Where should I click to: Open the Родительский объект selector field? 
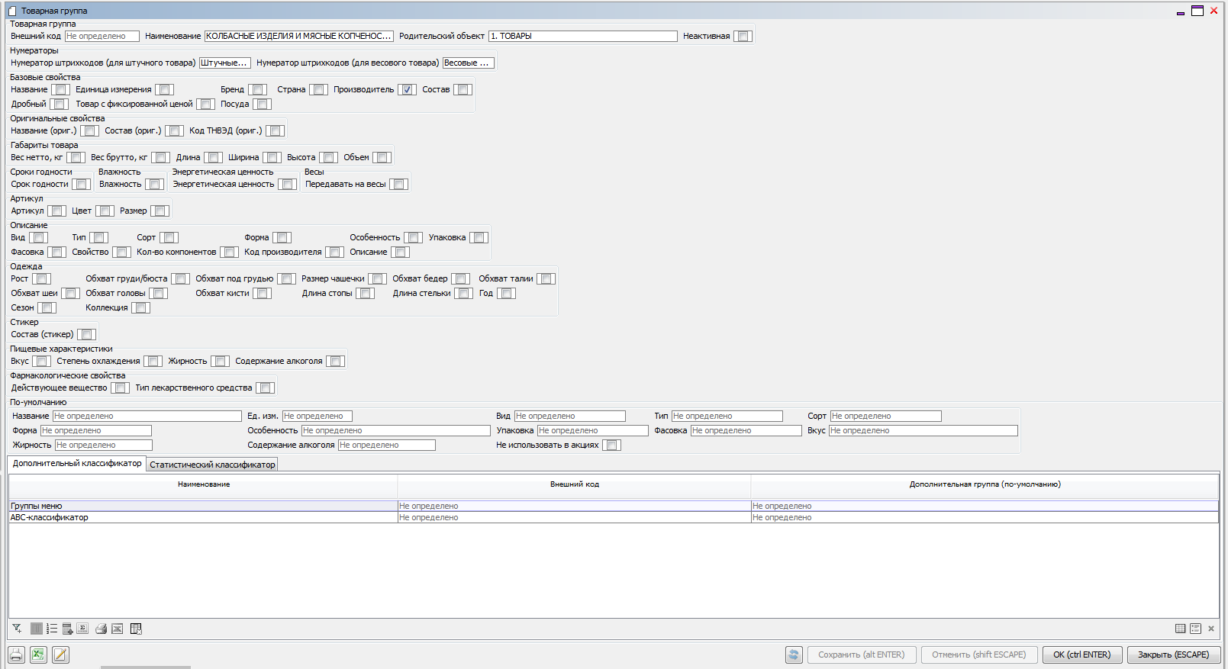(582, 36)
